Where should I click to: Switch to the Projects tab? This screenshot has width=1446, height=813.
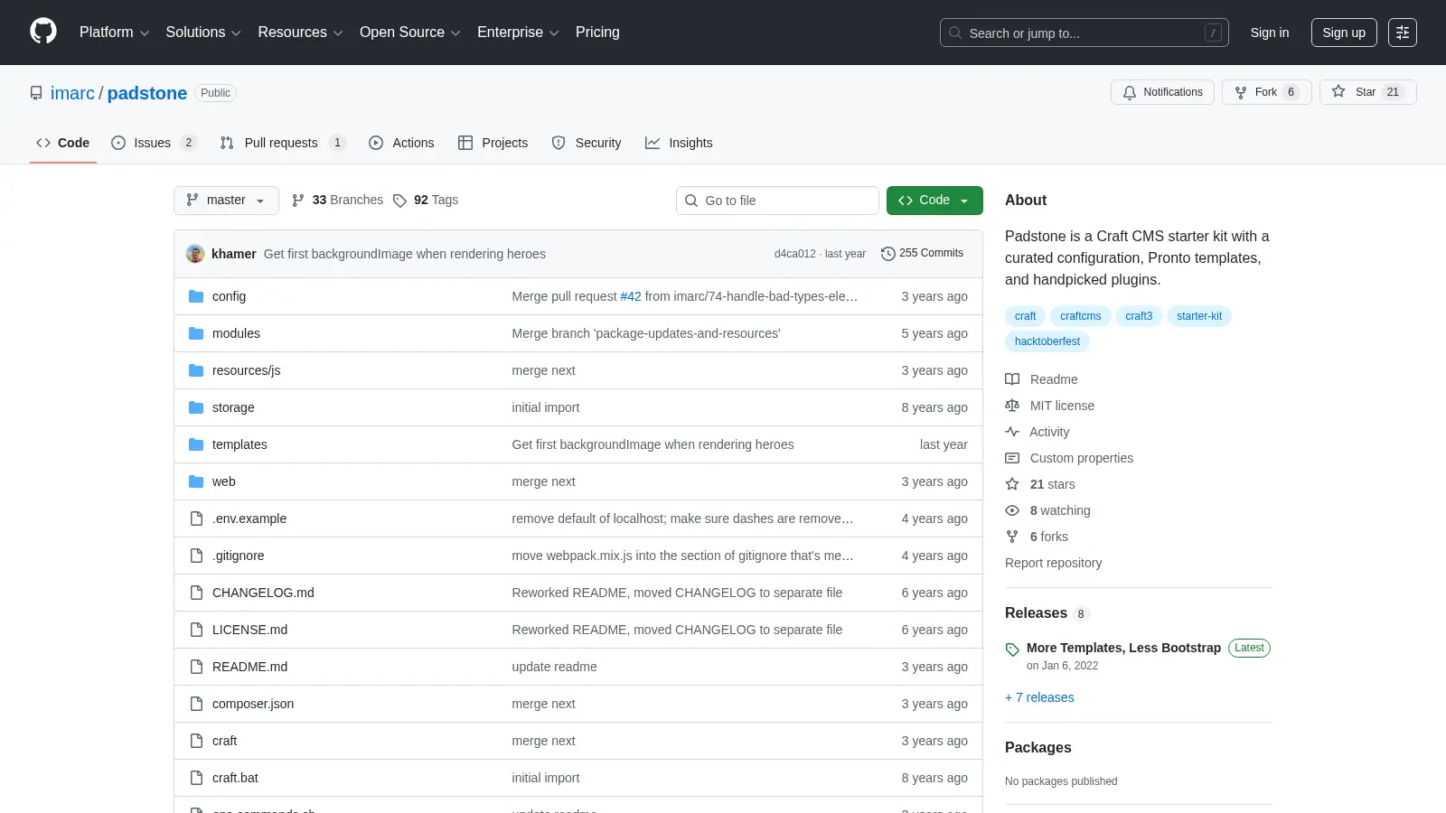point(493,143)
